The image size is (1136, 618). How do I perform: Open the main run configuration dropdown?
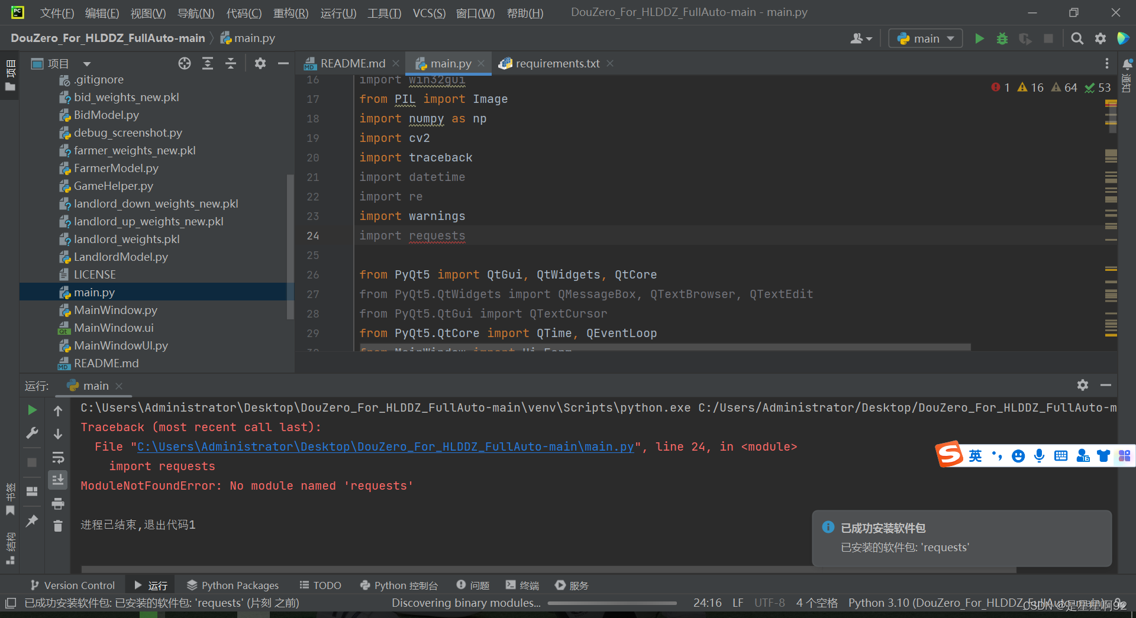tap(925, 38)
